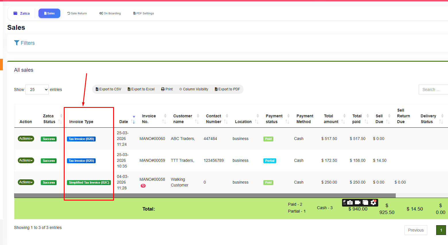
Task: Click the video recording icon in overlay toolbar
Action: (x=358, y=203)
